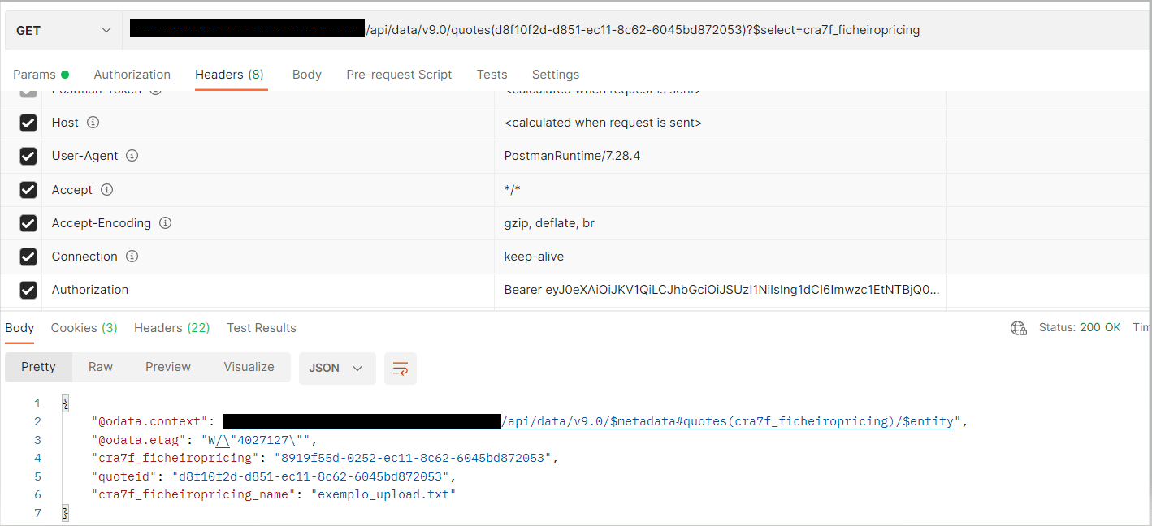Open the @odata.context metadata link
This screenshot has width=1152, height=526.
[x=728, y=421]
